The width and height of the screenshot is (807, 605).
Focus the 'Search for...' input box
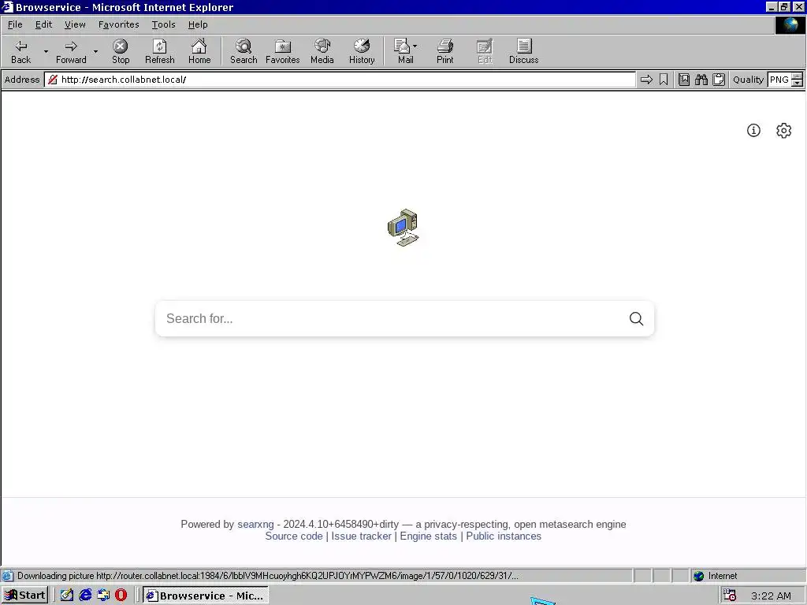[391, 319]
